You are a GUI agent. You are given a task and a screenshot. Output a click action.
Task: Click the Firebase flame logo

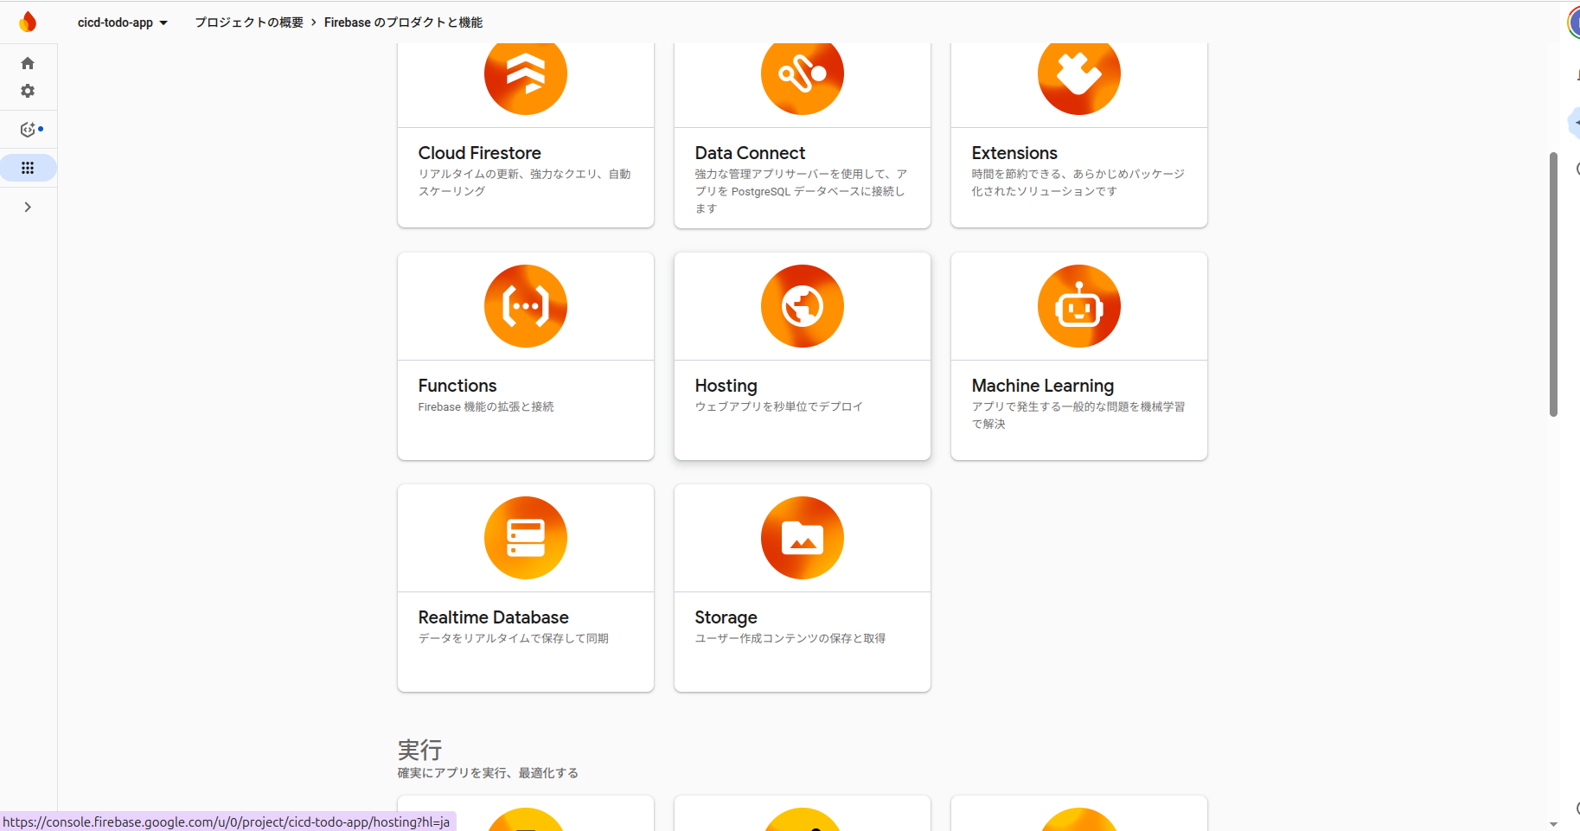point(28,22)
